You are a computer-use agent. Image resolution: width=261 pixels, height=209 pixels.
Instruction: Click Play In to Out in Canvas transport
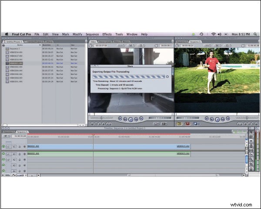click(x=212, y=119)
